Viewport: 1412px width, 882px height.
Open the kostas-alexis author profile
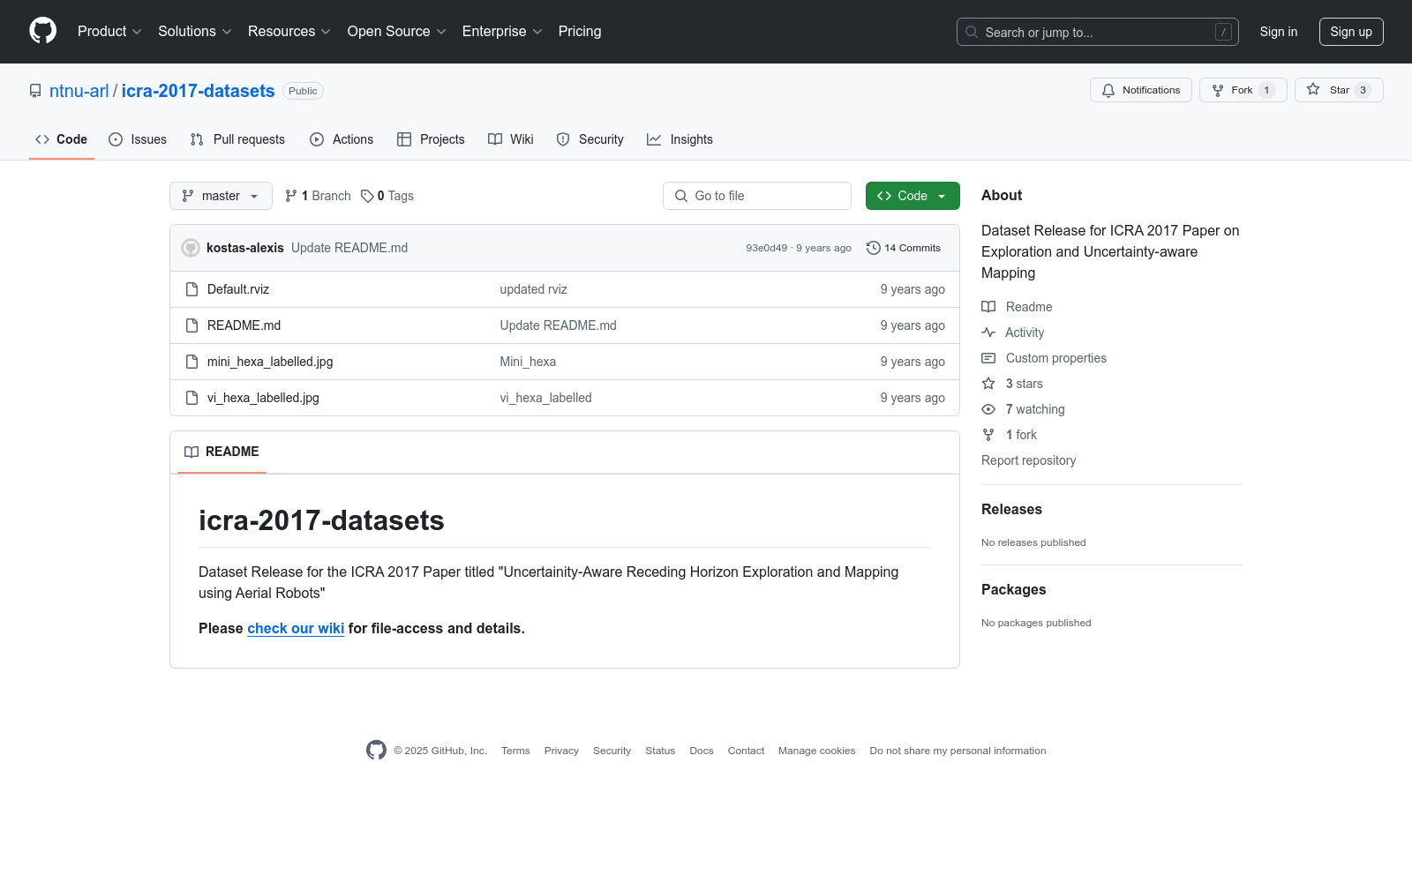[245, 248]
